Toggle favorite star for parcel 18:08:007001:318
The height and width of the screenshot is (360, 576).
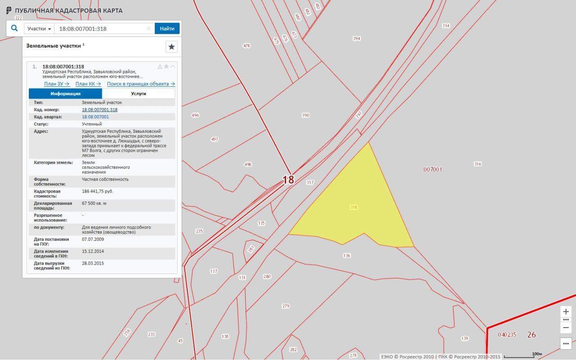pos(166,67)
